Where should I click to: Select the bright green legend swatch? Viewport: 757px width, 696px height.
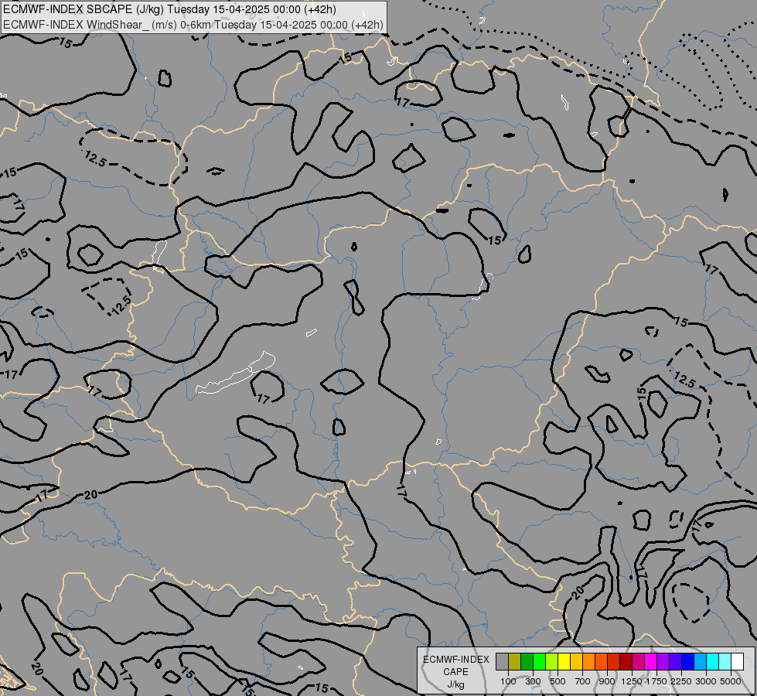pyautogui.click(x=539, y=662)
